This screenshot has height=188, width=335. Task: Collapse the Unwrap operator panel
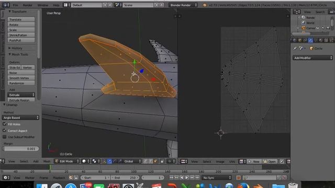(4, 105)
